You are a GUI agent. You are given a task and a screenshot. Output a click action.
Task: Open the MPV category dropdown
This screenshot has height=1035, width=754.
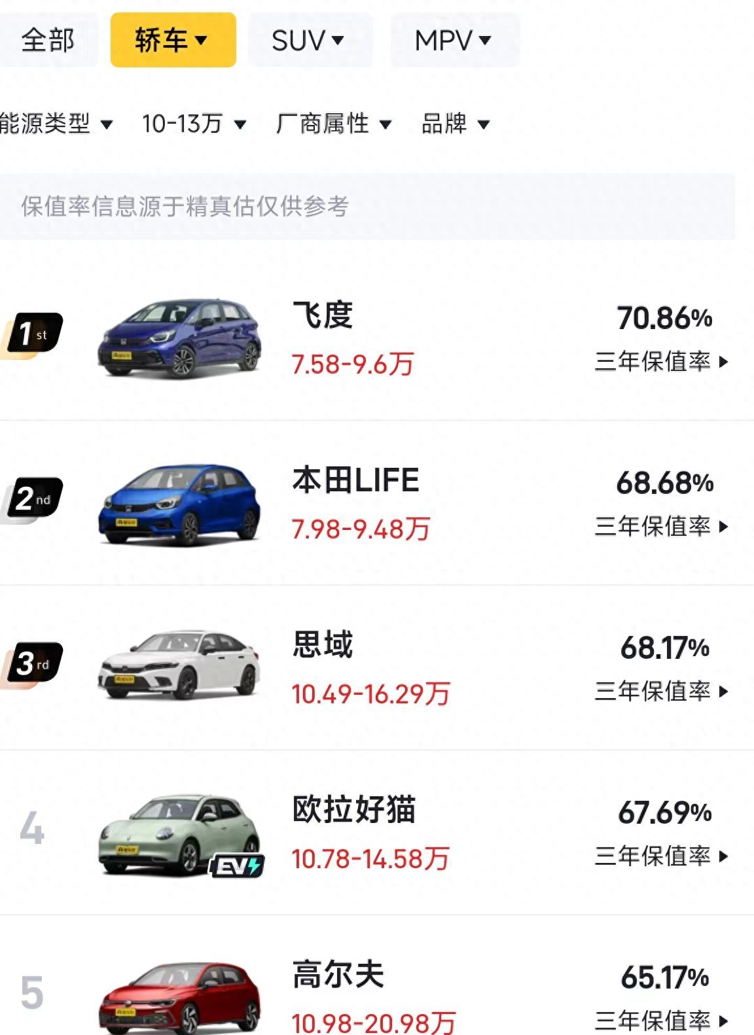point(454,41)
